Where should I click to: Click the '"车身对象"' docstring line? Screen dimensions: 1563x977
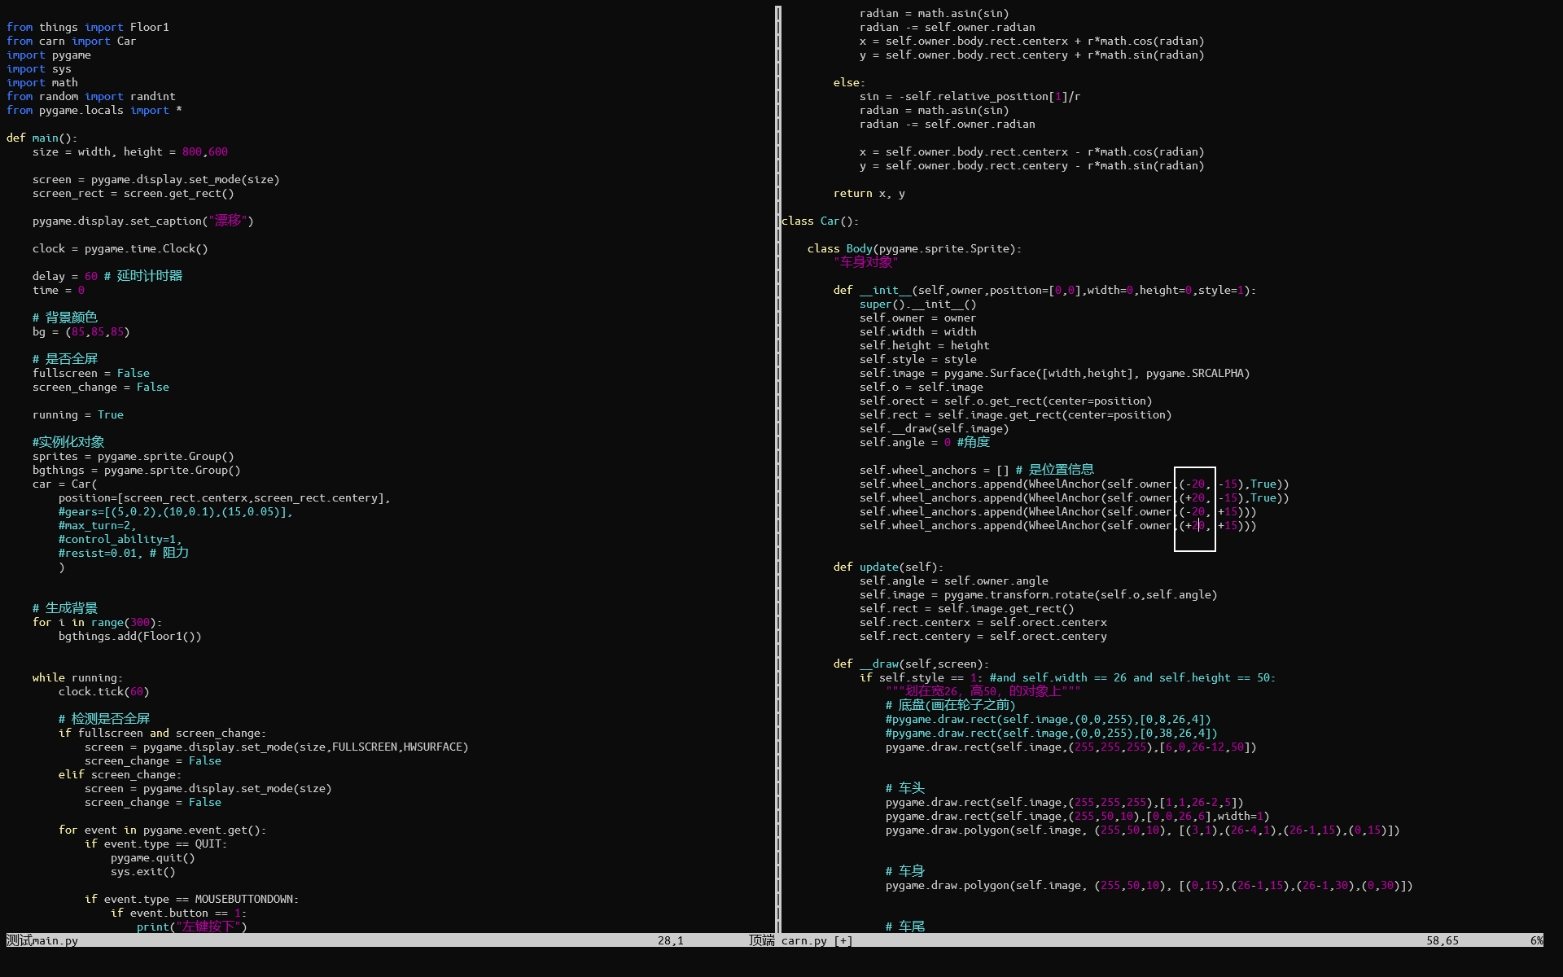point(866,262)
